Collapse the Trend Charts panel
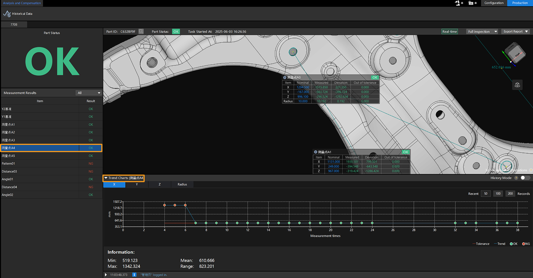Viewport: 533px width, 278px height. tap(106, 178)
